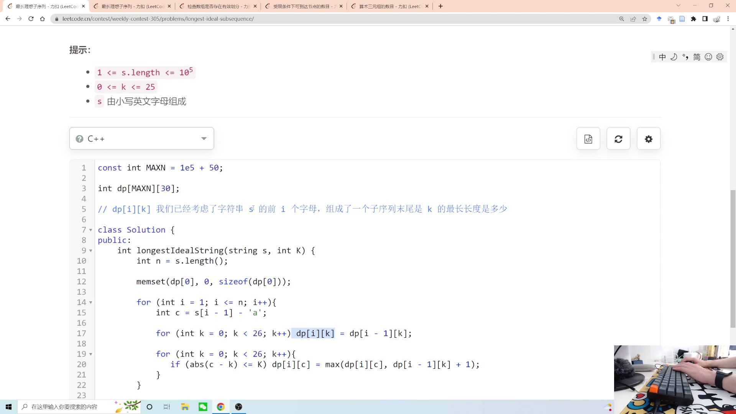
Task: Open a new browser tab
Action: pyautogui.click(x=440, y=6)
